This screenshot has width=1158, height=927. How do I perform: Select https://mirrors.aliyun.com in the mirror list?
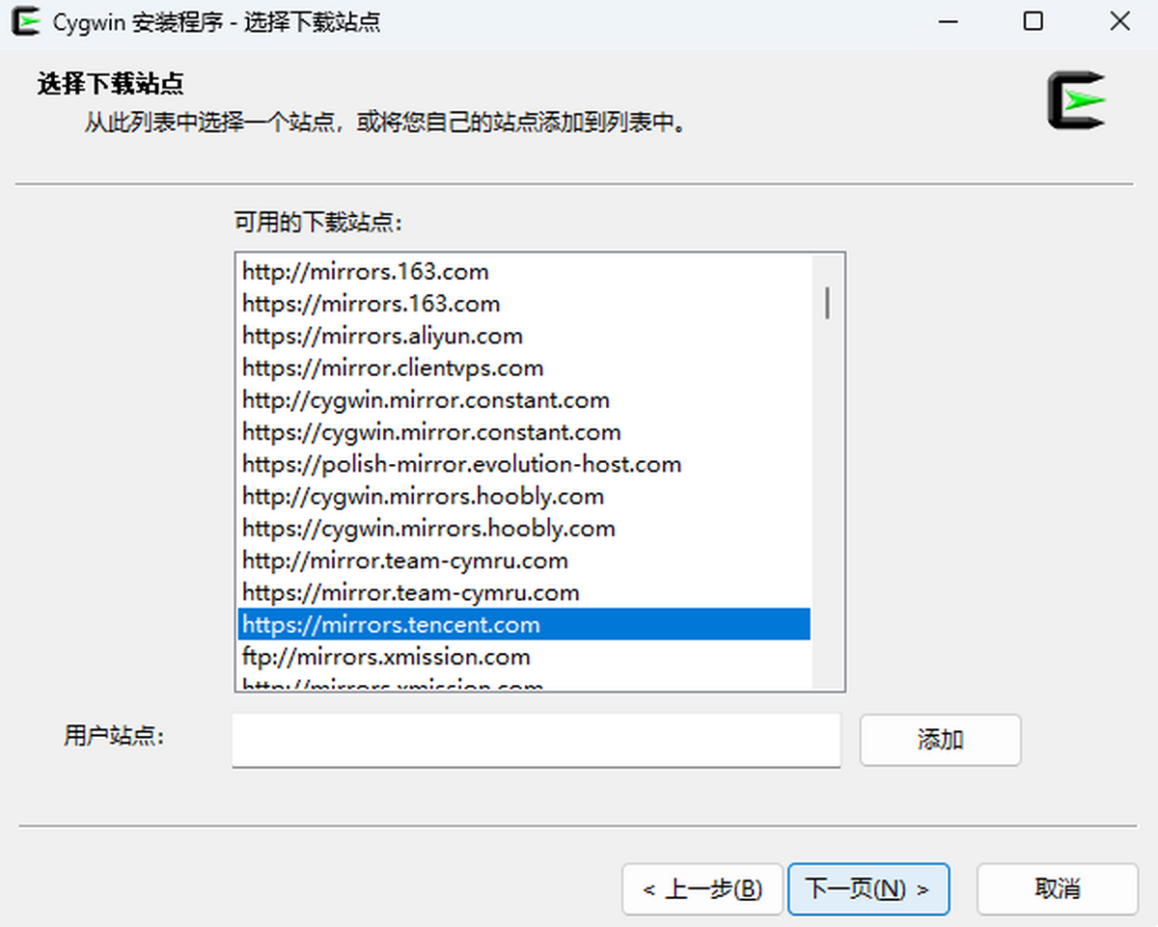[524, 336]
